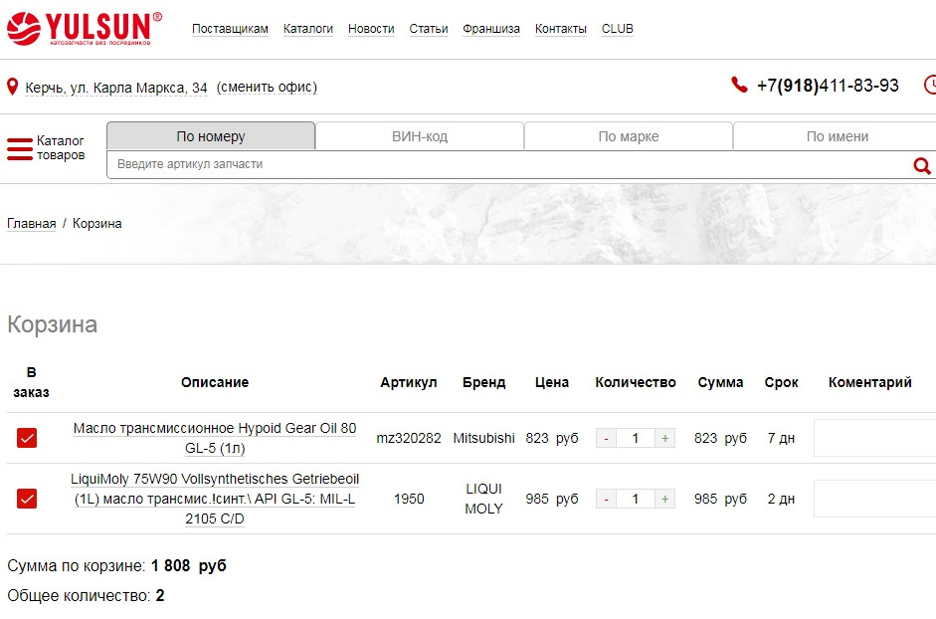Increase quantity of LIQUI MOLY oil

pyautogui.click(x=665, y=499)
